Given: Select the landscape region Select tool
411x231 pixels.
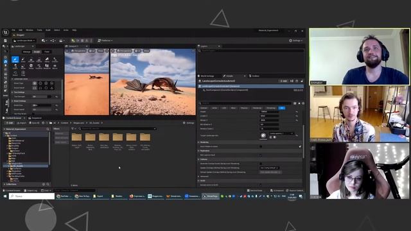Looking at the screenshot, I should [x=15, y=73].
